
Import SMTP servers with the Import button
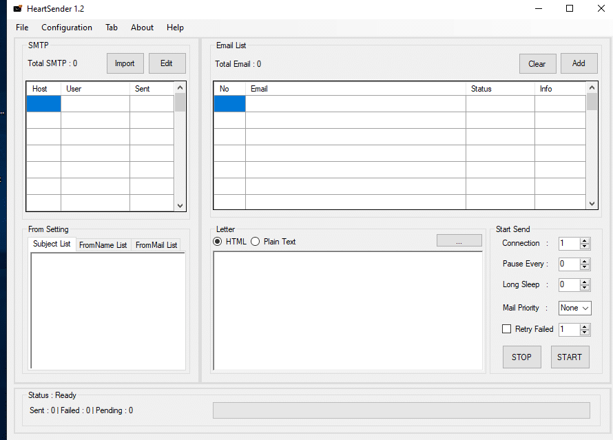125,63
